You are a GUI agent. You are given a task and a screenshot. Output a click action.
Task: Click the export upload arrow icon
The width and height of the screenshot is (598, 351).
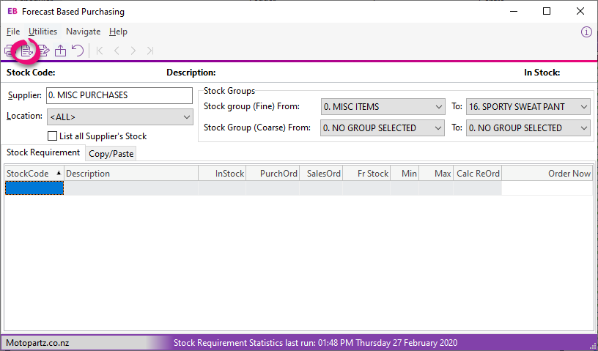pyautogui.click(x=60, y=51)
